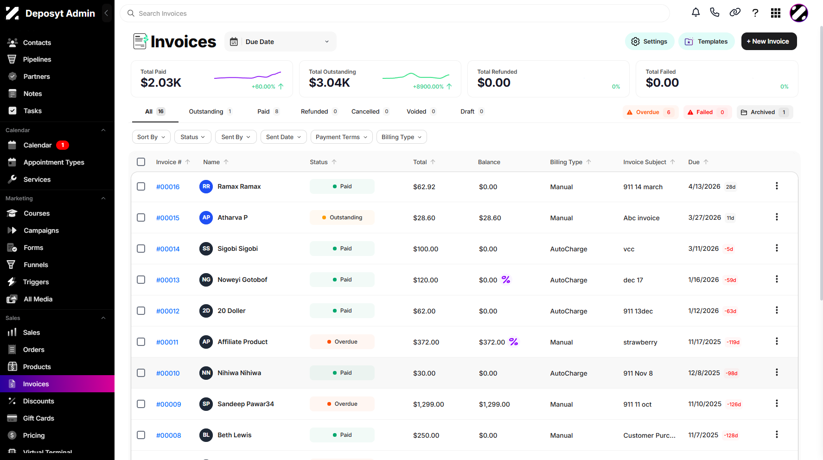Select all invoices with header checkbox
The width and height of the screenshot is (823, 460).
coord(141,162)
